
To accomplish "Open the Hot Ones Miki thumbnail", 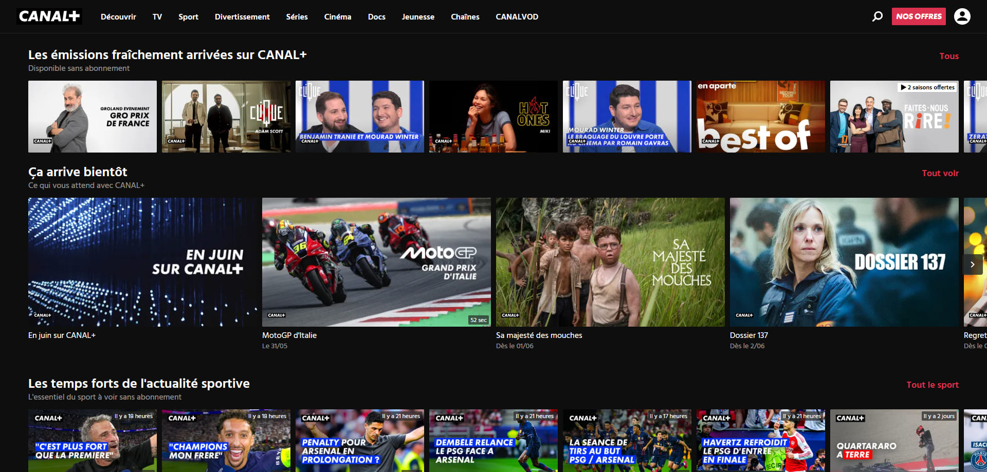I will point(493,117).
